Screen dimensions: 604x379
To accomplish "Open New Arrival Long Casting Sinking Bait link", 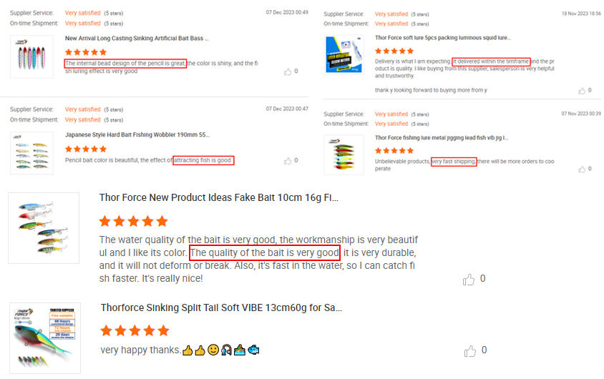I will coord(137,39).
